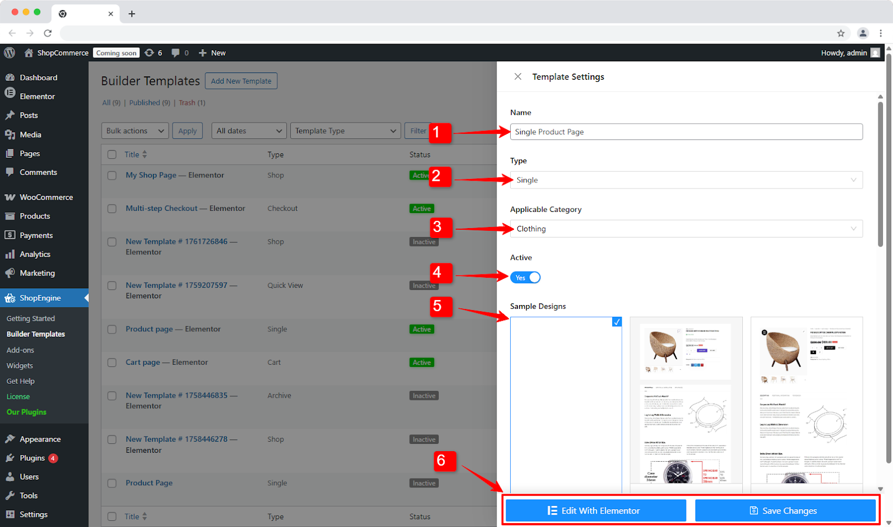Open the Add-ons submenu item
893x527 pixels.
click(20, 350)
